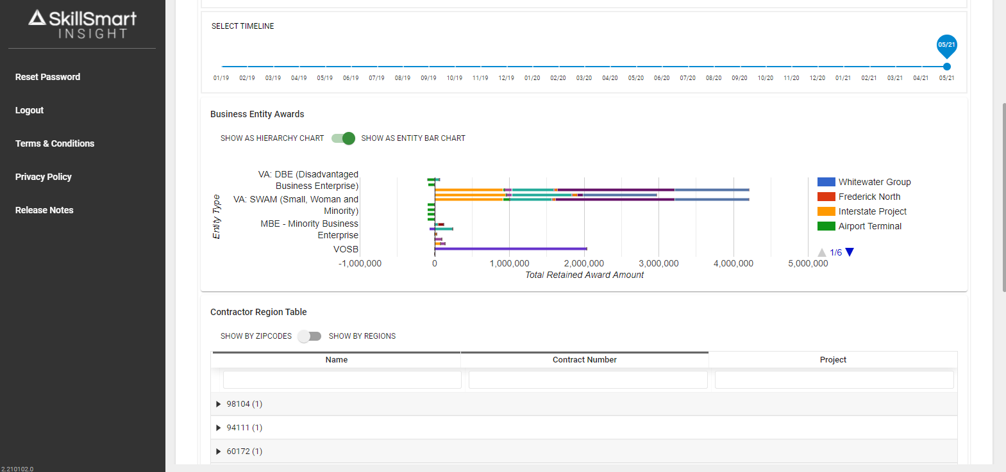Image resolution: width=1006 pixels, height=472 pixels.
Task: Click SHOW AS ENTITY BAR CHART label
Action: [413, 138]
